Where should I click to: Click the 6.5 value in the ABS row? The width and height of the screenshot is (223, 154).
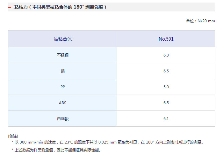[166, 103]
